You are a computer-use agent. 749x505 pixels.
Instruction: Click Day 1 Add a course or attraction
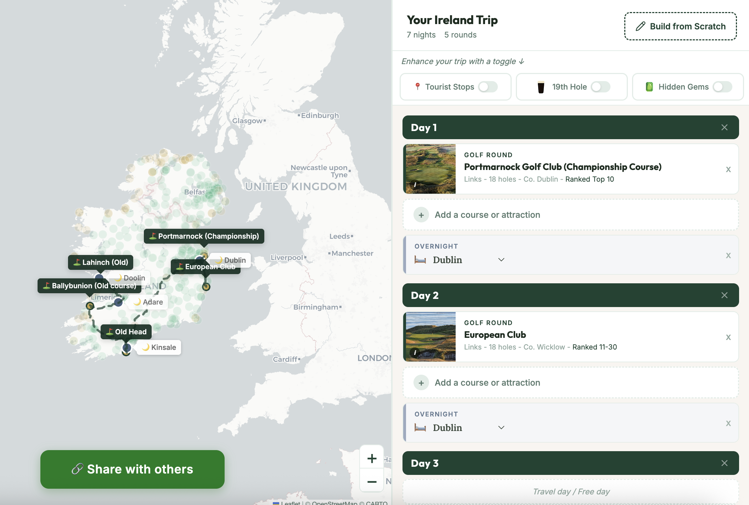point(570,215)
